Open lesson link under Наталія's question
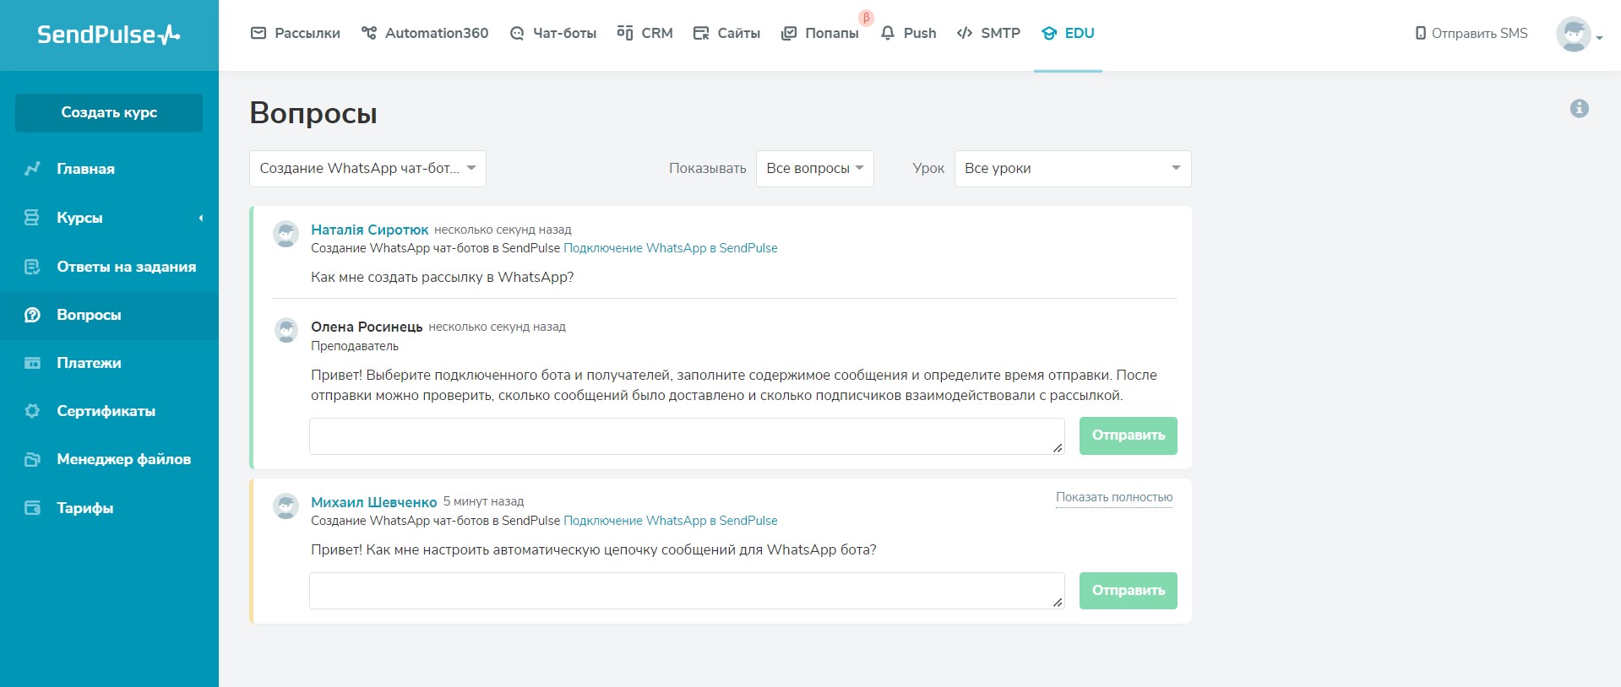The height and width of the screenshot is (687, 1621). 671,248
